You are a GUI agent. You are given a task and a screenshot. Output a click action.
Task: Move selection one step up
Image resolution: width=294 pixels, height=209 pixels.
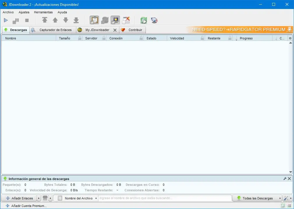pyautogui.click(x=55, y=20)
